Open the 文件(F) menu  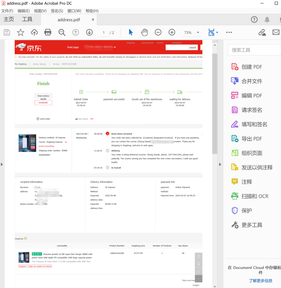pos(7,11)
